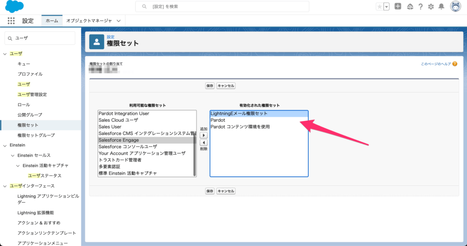This screenshot has width=467, height=246.
Task: Open the favorites list dropdown arrow
Action: pyautogui.click(x=387, y=6)
